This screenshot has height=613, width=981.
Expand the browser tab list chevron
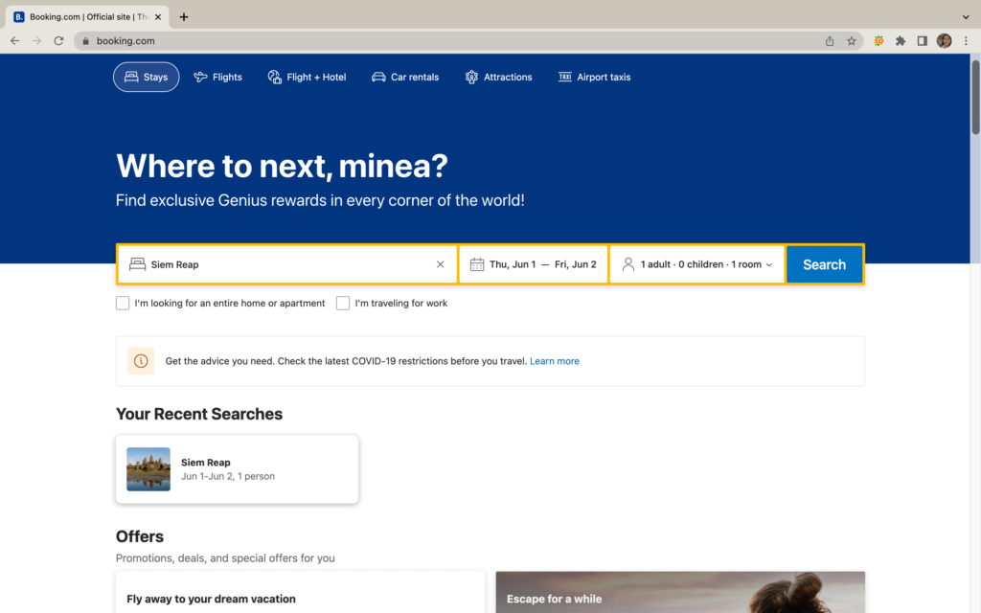[x=966, y=16]
